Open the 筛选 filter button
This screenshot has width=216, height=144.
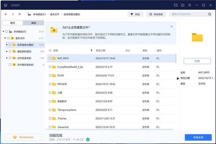[136, 14]
